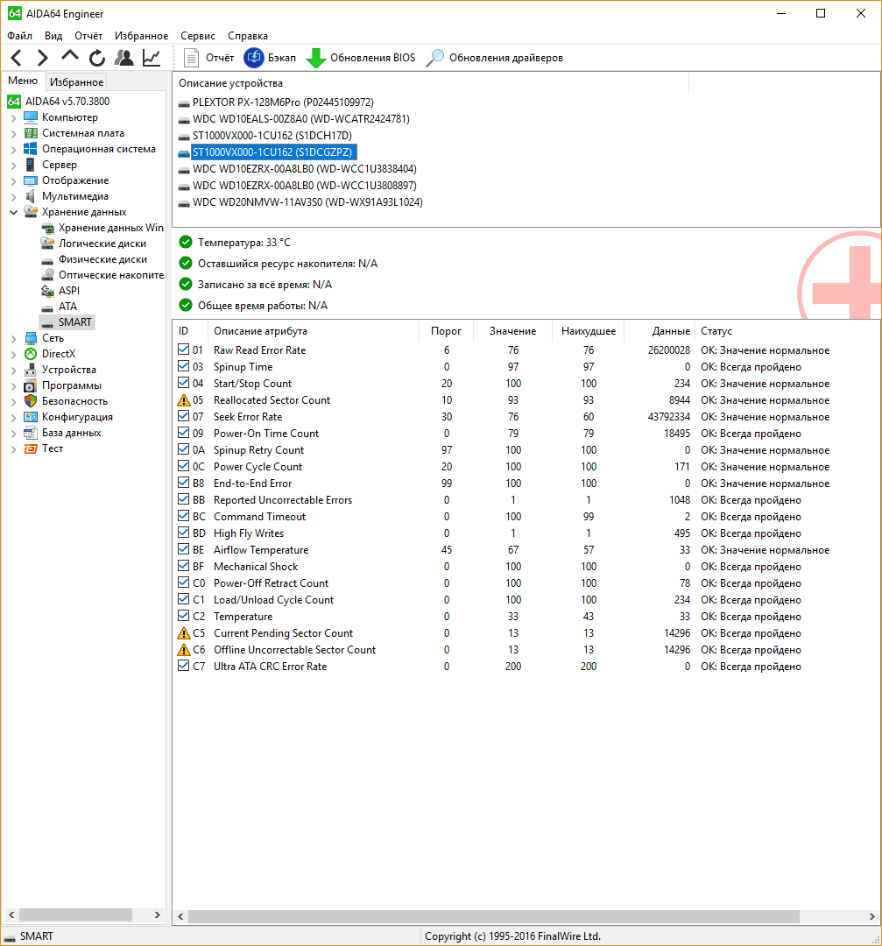The width and height of the screenshot is (882, 946).
Task: Expand the Отображение tree node
Action: click(x=13, y=180)
